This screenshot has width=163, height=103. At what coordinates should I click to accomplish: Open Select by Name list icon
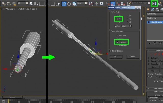(36, 4)
